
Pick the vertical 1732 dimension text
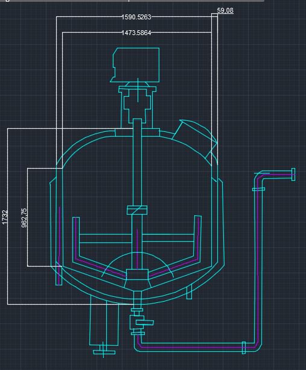click(x=5, y=217)
